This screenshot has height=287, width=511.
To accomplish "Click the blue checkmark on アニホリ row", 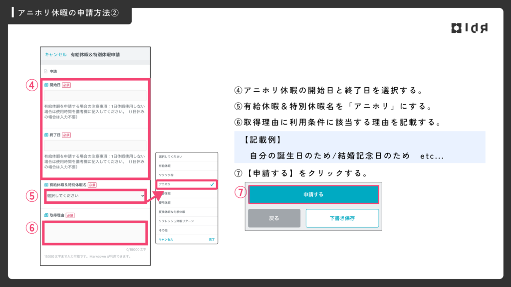I will pos(212,184).
